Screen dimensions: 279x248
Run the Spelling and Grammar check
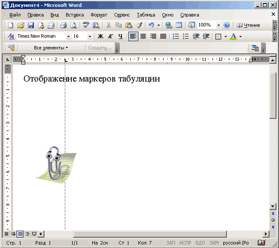point(86,25)
